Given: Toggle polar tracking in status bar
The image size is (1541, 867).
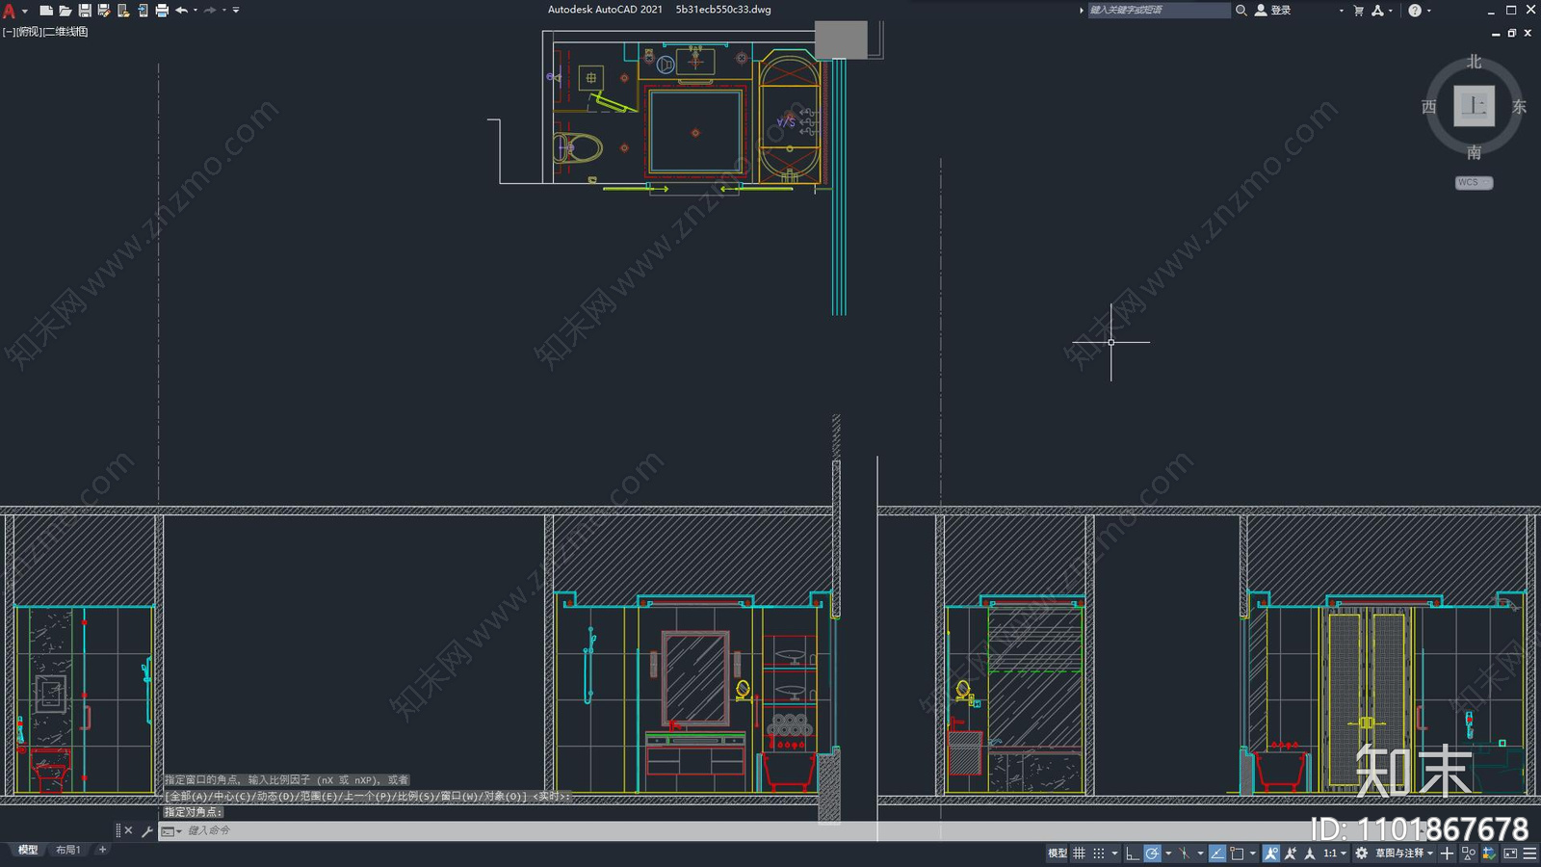Looking at the screenshot, I should click(1152, 854).
